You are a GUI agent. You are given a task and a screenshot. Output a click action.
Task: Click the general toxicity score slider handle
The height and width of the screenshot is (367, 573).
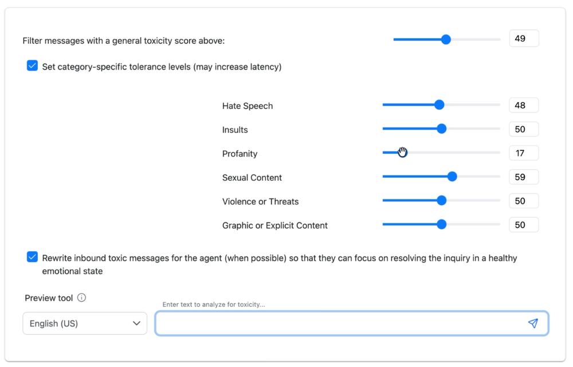445,40
